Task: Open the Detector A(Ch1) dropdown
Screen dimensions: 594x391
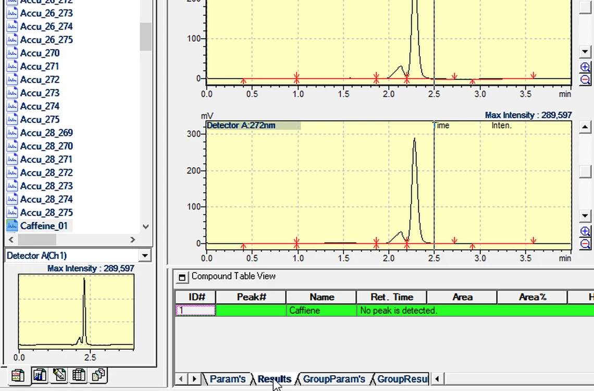Action: (x=145, y=256)
